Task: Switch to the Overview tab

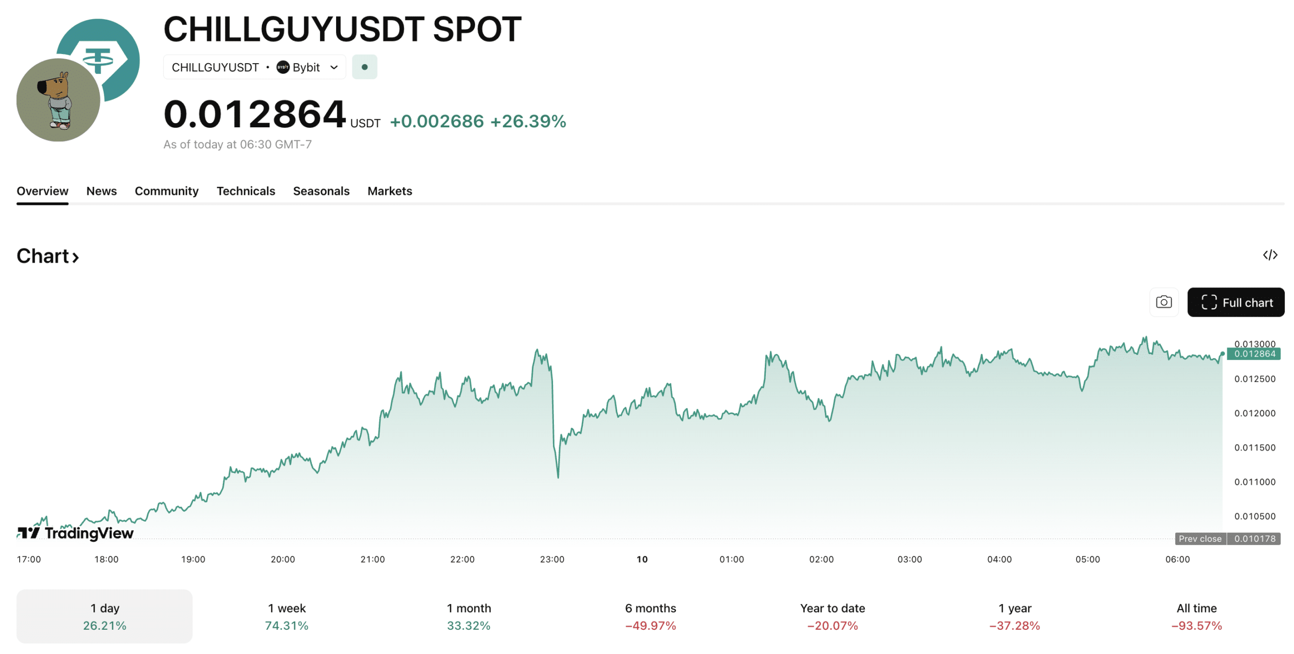Action: coord(42,191)
